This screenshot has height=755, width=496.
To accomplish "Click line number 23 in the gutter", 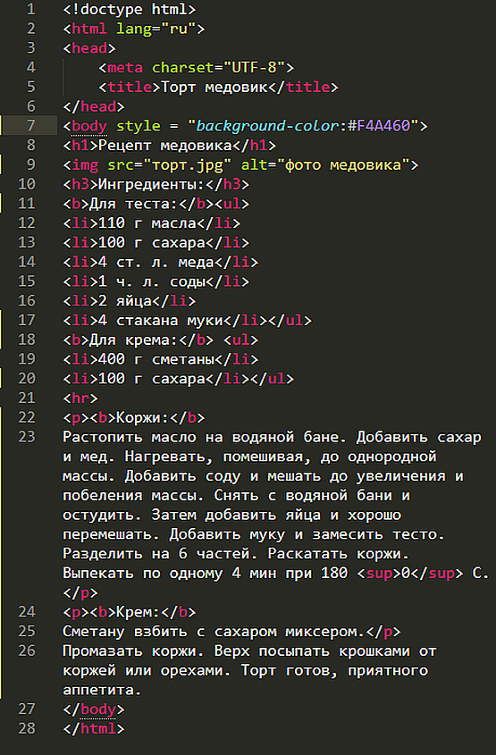I will [27, 437].
